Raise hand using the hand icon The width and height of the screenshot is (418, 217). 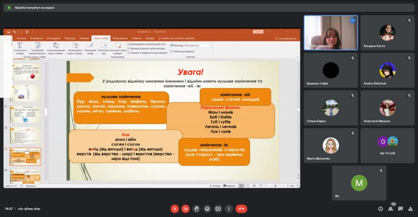pyautogui.click(x=196, y=209)
